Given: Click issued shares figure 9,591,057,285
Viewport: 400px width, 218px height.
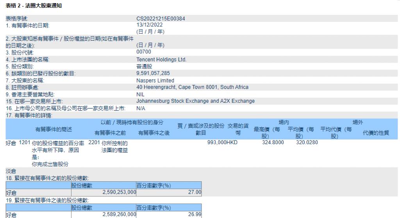Looking at the screenshot, I should [153, 73].
